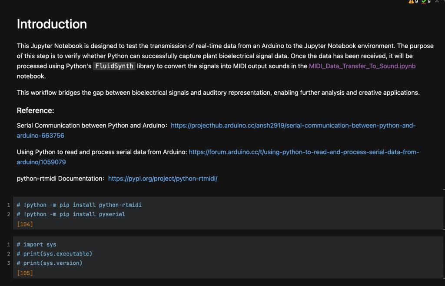Click 'This workflow bridges the gap' paragraph

point(218,93)
